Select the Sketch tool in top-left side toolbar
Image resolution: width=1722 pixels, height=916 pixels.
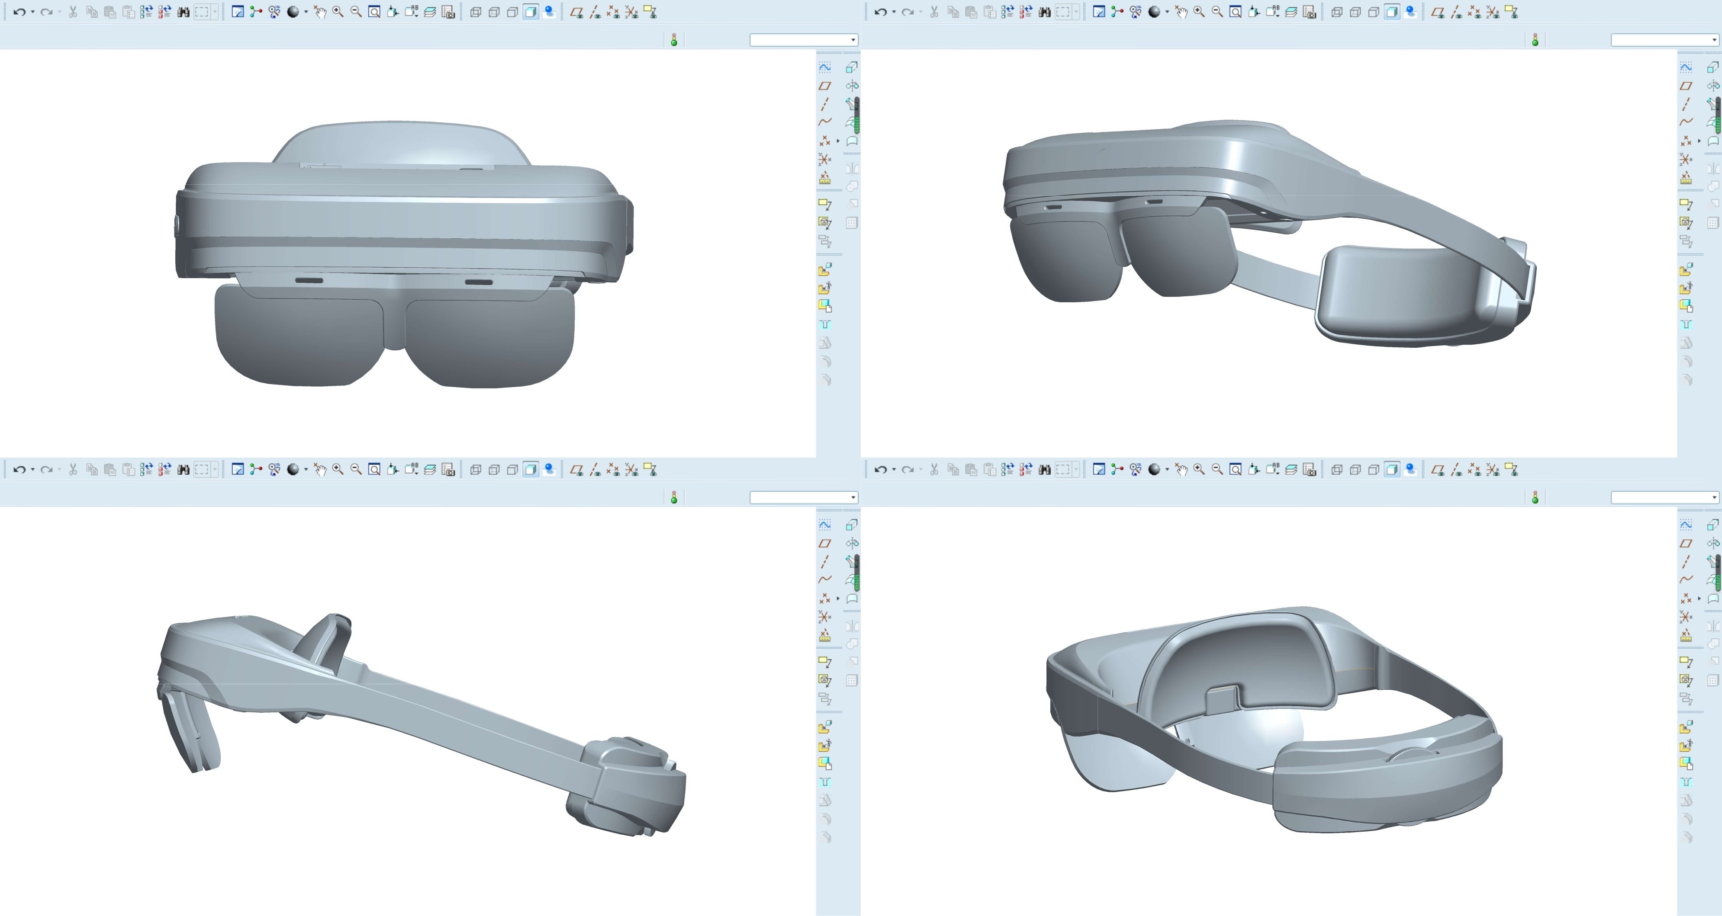(825, 67)
